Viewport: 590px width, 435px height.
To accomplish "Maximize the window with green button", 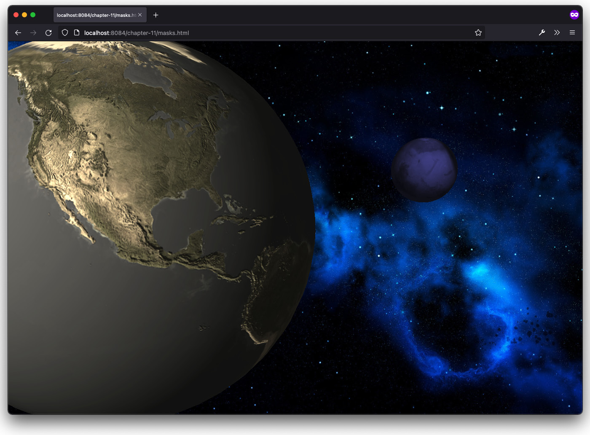I will [x=33, y=15].
